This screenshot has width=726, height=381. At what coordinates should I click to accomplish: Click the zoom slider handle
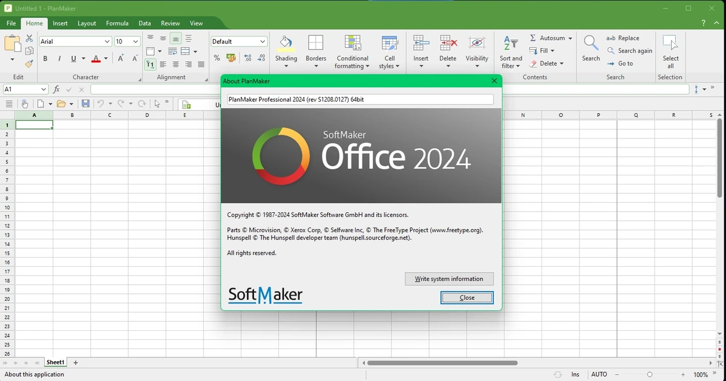coord(650,374)
